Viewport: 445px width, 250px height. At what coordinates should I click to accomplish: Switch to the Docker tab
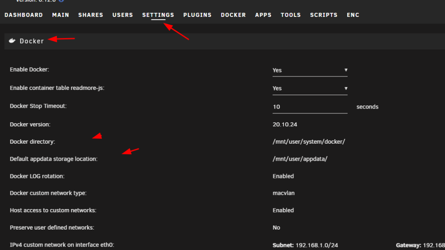(x=233, y=15)
